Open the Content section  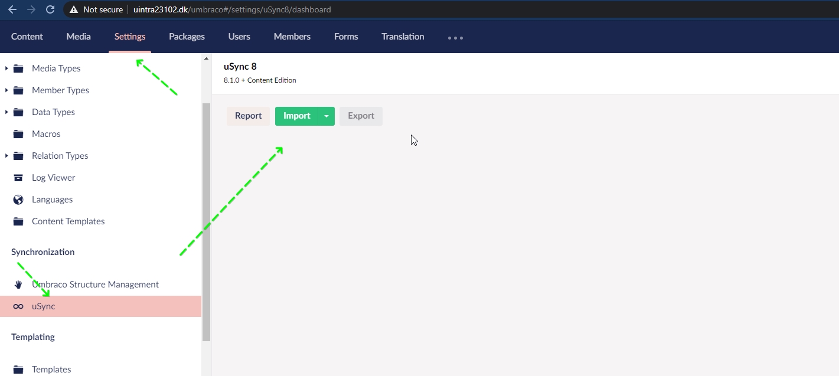click(27, 37)
